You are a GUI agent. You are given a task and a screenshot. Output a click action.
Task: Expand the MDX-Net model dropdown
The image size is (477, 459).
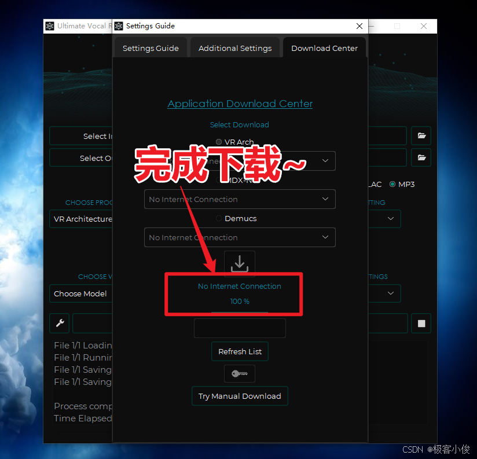tap(240, 199)
